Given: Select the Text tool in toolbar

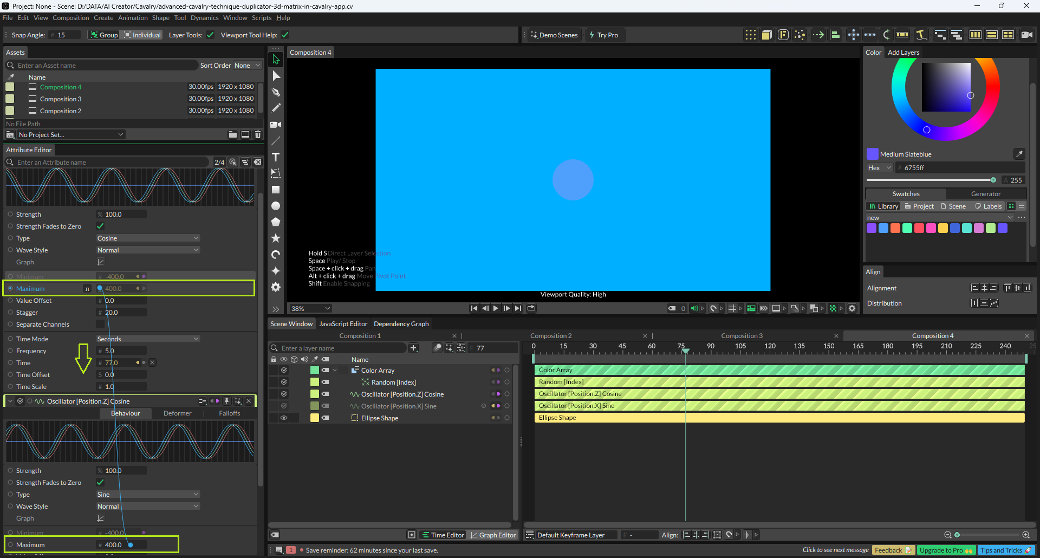Looking at the screenshot, I should [x=276, y=157].
